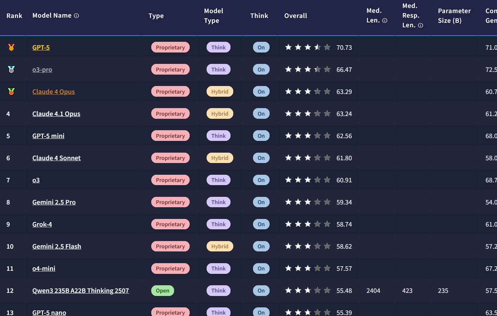Click rank number 12 cell
Viewport: 497px width, 316px height.
(10, 291)
